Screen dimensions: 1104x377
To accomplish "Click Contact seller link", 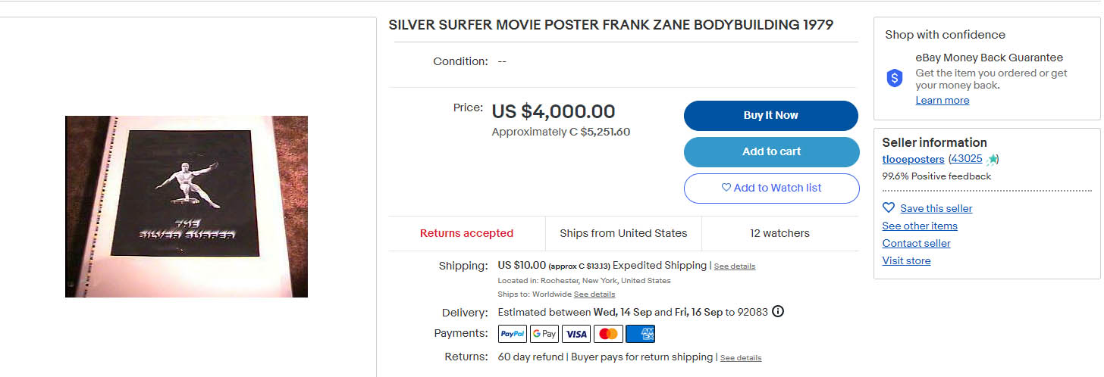I will click(916, 244).
